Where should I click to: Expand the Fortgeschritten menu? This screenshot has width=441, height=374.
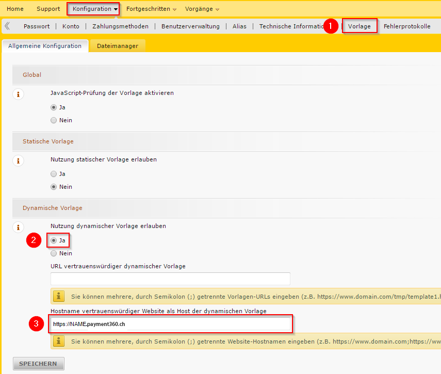[151, 9]
